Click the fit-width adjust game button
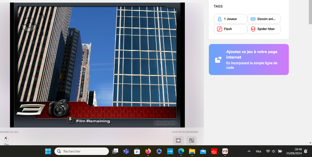Screen dimensions: 312x157 click(x=178, y=141)
